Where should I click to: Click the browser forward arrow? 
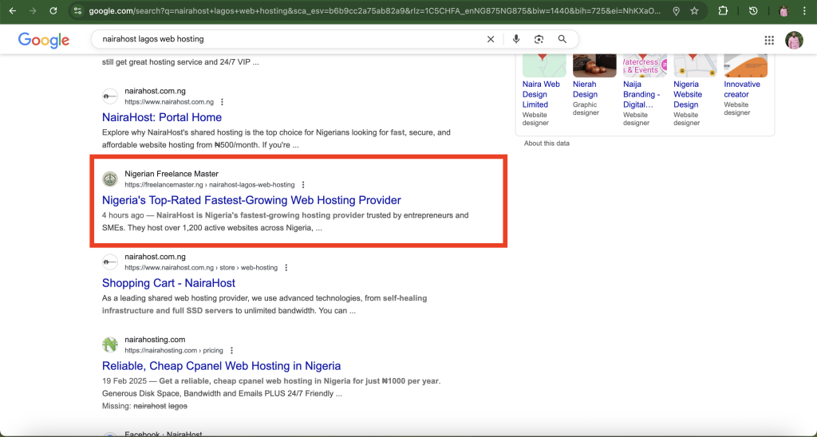click(x=33, y=11)
